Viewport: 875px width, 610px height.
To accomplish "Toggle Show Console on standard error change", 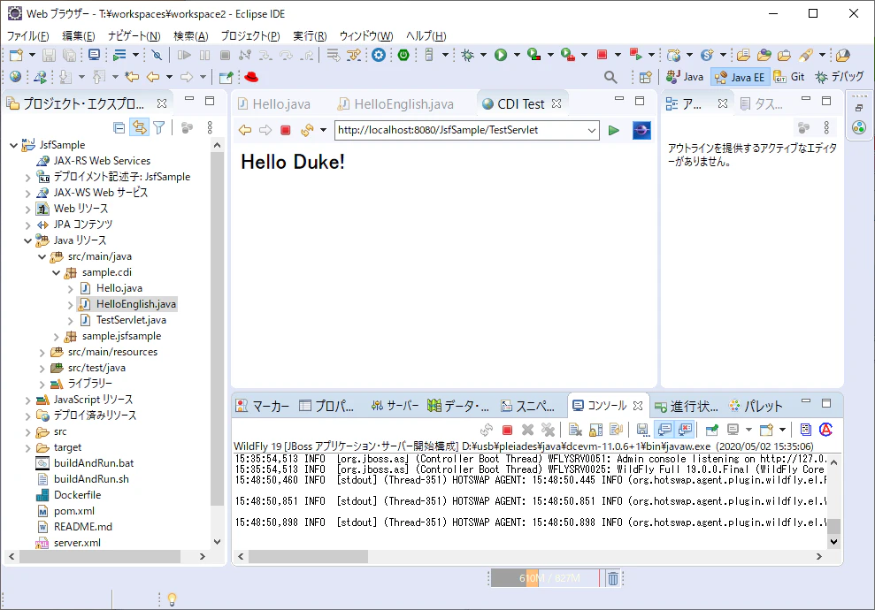I will click(685, 430).
